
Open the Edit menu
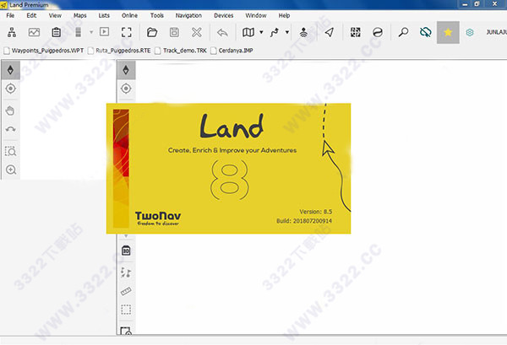(x=31, y=15)
